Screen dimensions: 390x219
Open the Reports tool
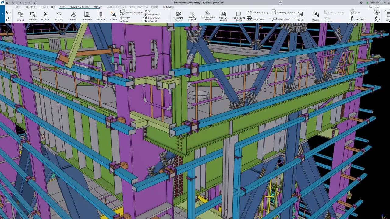pos(300,16)
